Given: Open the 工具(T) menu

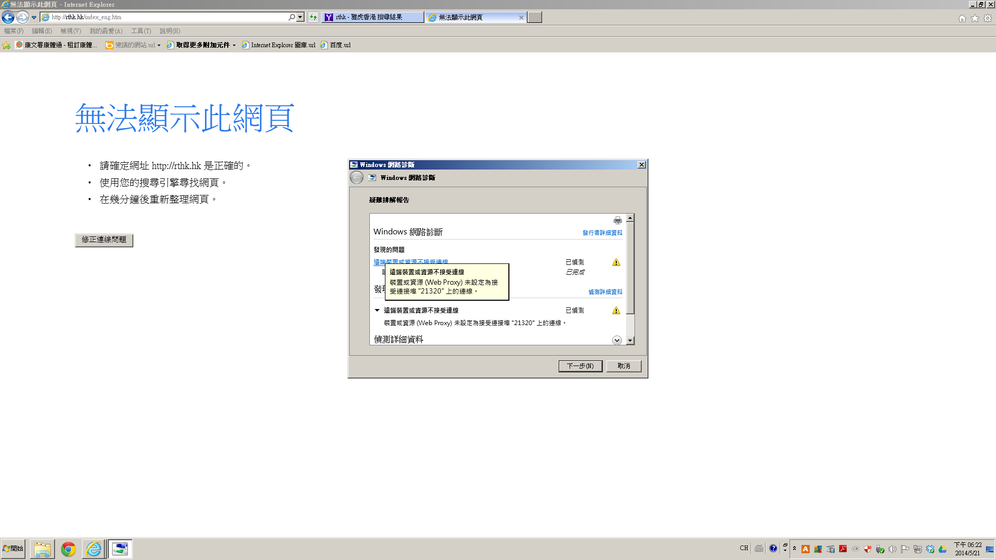Looking at the screenshot, I should click(141, 31).
